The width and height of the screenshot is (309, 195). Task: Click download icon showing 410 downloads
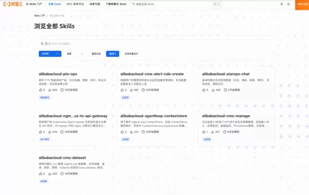click(x=131, y=132)
